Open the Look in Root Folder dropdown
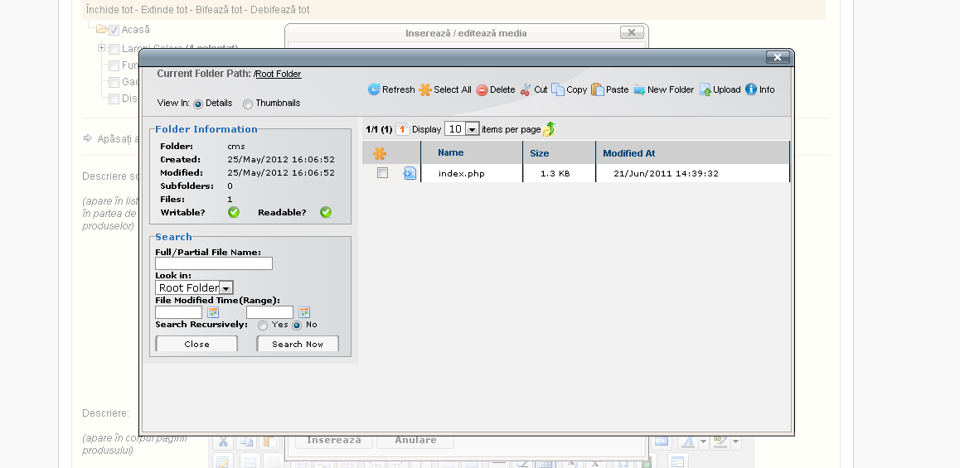This screenshot has width=960, height=468. pyautogui.click(x=194, y=287)
